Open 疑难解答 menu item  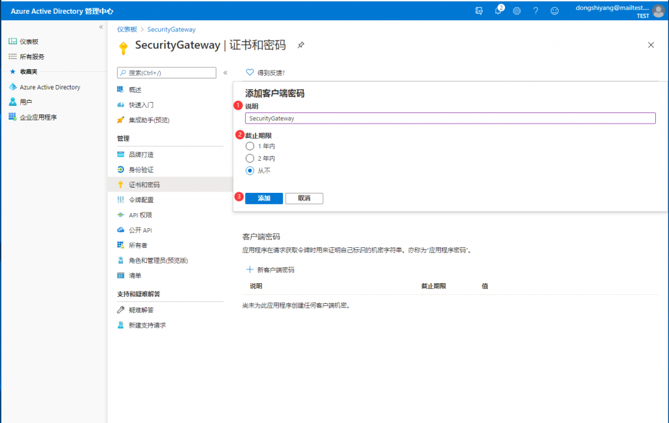click(141, 310)
